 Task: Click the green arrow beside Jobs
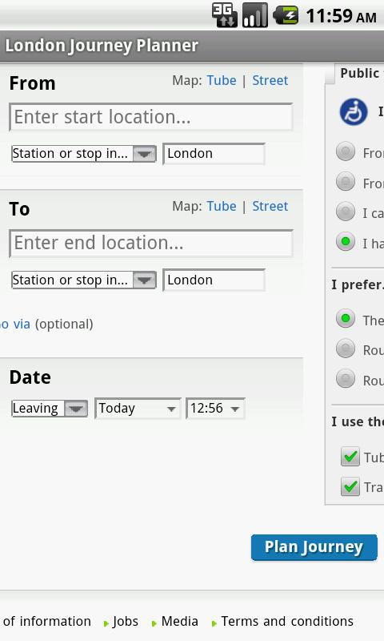coord(106,623)
